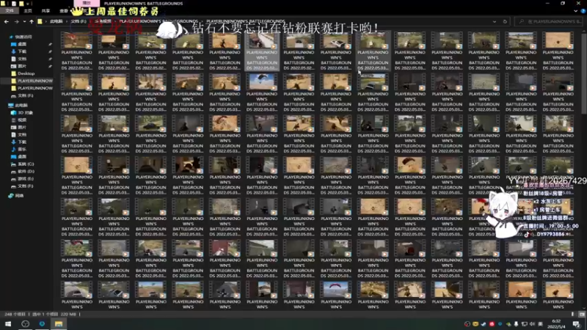Open 文档 (F:) under quick access
Viewport: 587px width, 330px height.
tap(25, 96)
